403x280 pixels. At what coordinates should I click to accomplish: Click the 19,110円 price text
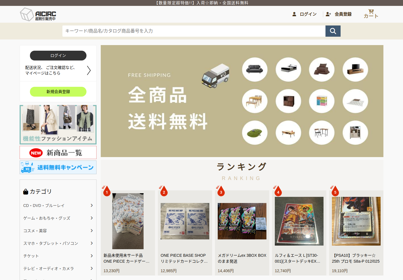(340, 271)
